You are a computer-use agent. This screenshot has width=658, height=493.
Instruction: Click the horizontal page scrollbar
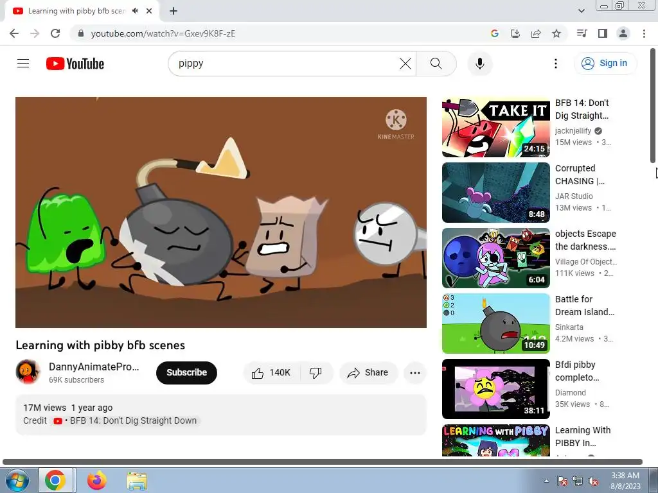click(x=323, y=462)
